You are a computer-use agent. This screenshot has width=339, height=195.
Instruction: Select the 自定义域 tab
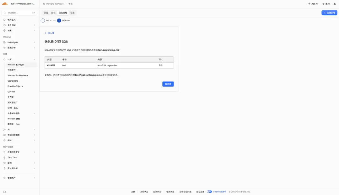[63, 13]
